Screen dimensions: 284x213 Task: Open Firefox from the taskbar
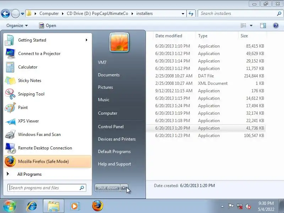coord(97,206)
